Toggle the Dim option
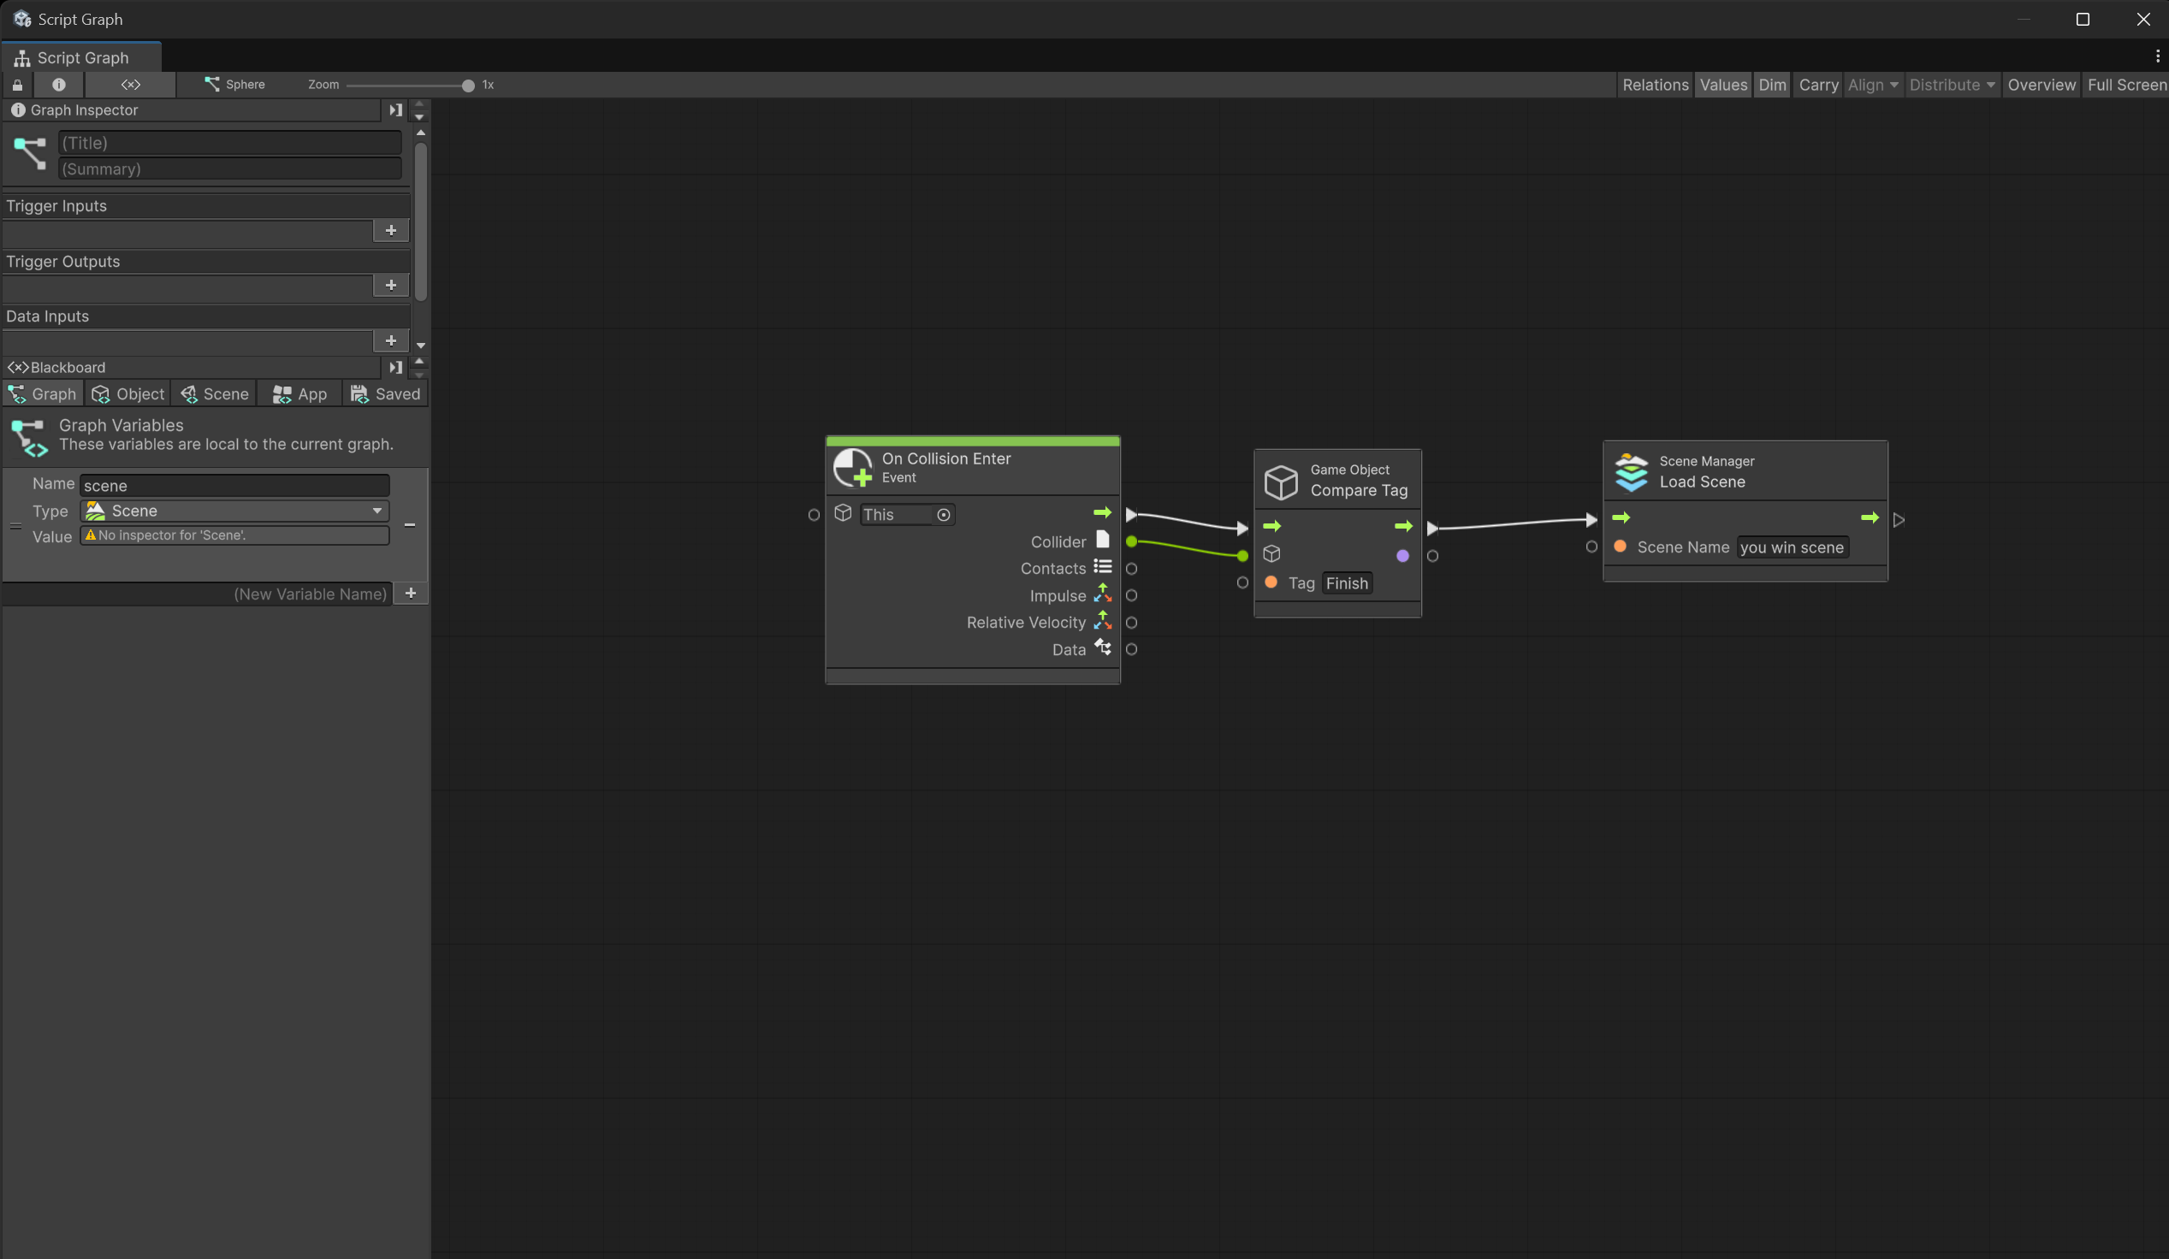The image size is (2169, 1259). (1771, 85)
